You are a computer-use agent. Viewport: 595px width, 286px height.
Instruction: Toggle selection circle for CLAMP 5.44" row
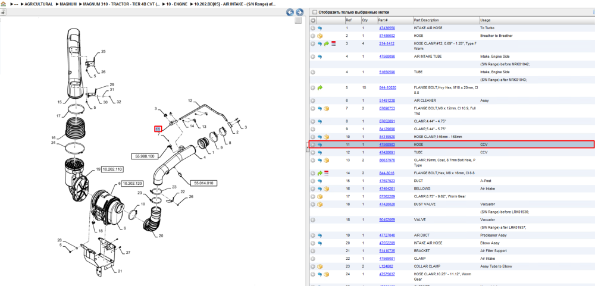point(313,130)
